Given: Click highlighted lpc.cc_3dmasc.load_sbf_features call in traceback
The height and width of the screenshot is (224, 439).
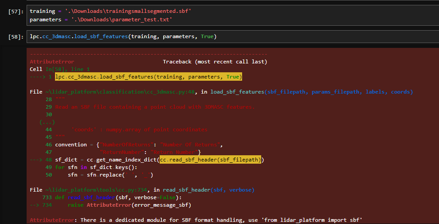Looking at the screenshot, I should 149,77.
